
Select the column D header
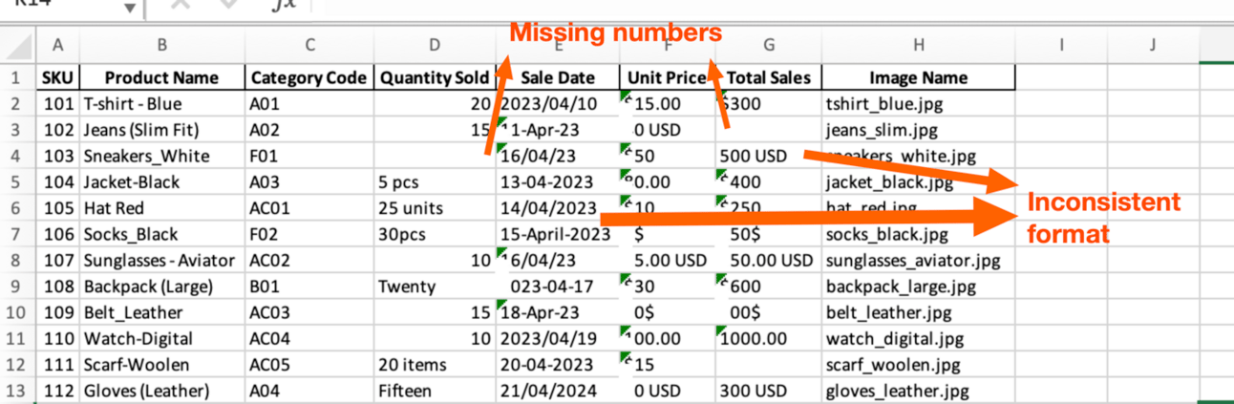pos(435,44)
